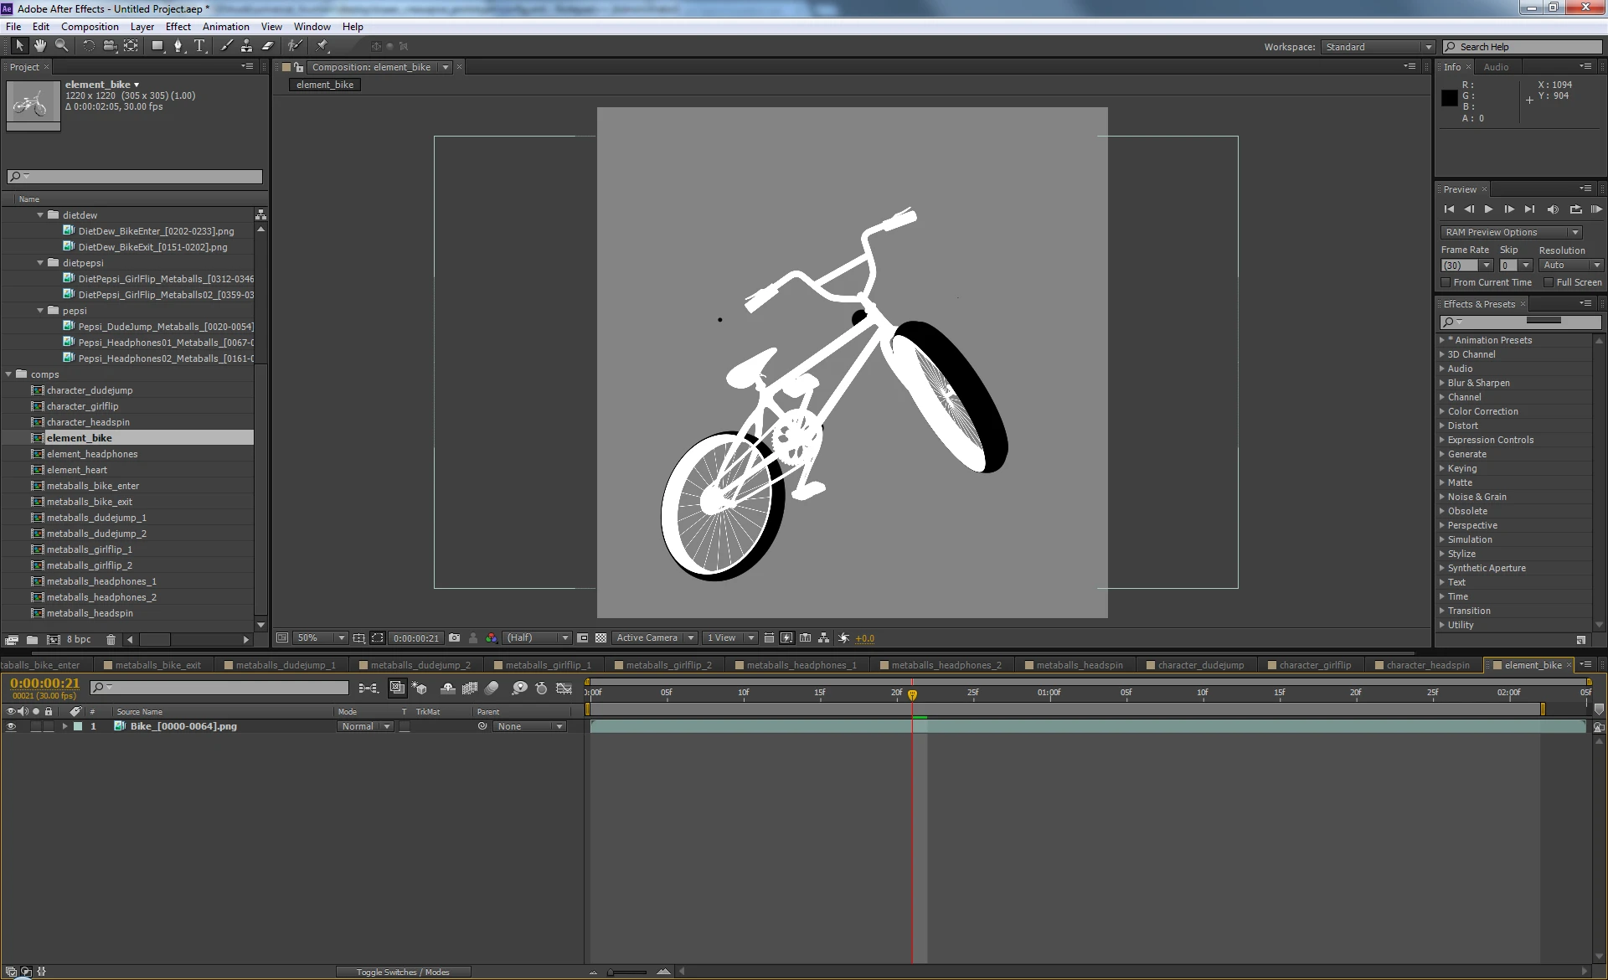Click Toggle Switches / Modes button
The height and width of the screenshot is (980, 1608).
click(403, 972)
